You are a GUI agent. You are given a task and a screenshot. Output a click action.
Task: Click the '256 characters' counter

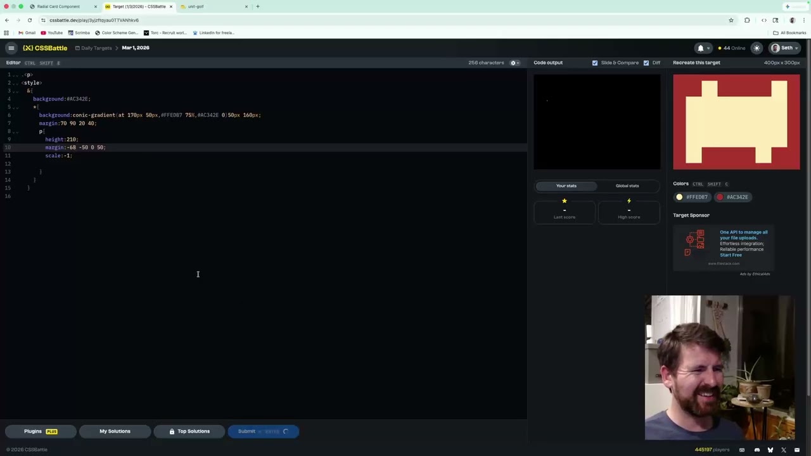(486, 63)
